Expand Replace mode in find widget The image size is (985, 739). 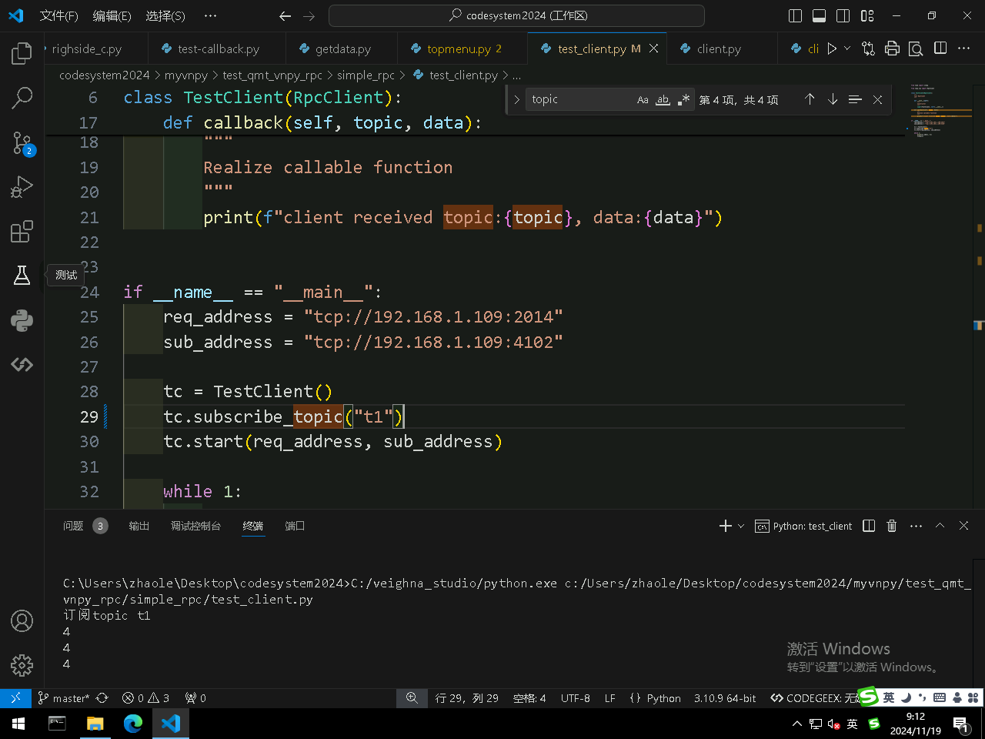tap(516, 99)
